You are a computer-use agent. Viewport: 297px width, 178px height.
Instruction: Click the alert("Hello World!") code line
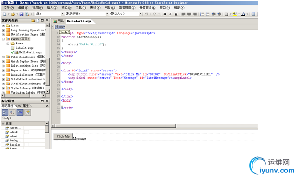pyautogui.click(x=87, y=44)
